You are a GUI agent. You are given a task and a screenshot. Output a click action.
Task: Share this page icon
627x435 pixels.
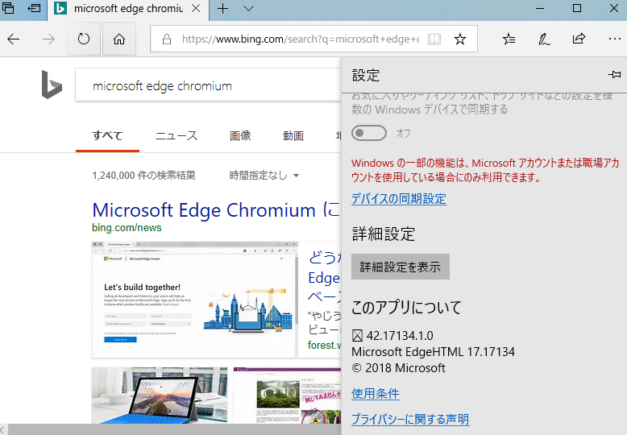[579, 39]
